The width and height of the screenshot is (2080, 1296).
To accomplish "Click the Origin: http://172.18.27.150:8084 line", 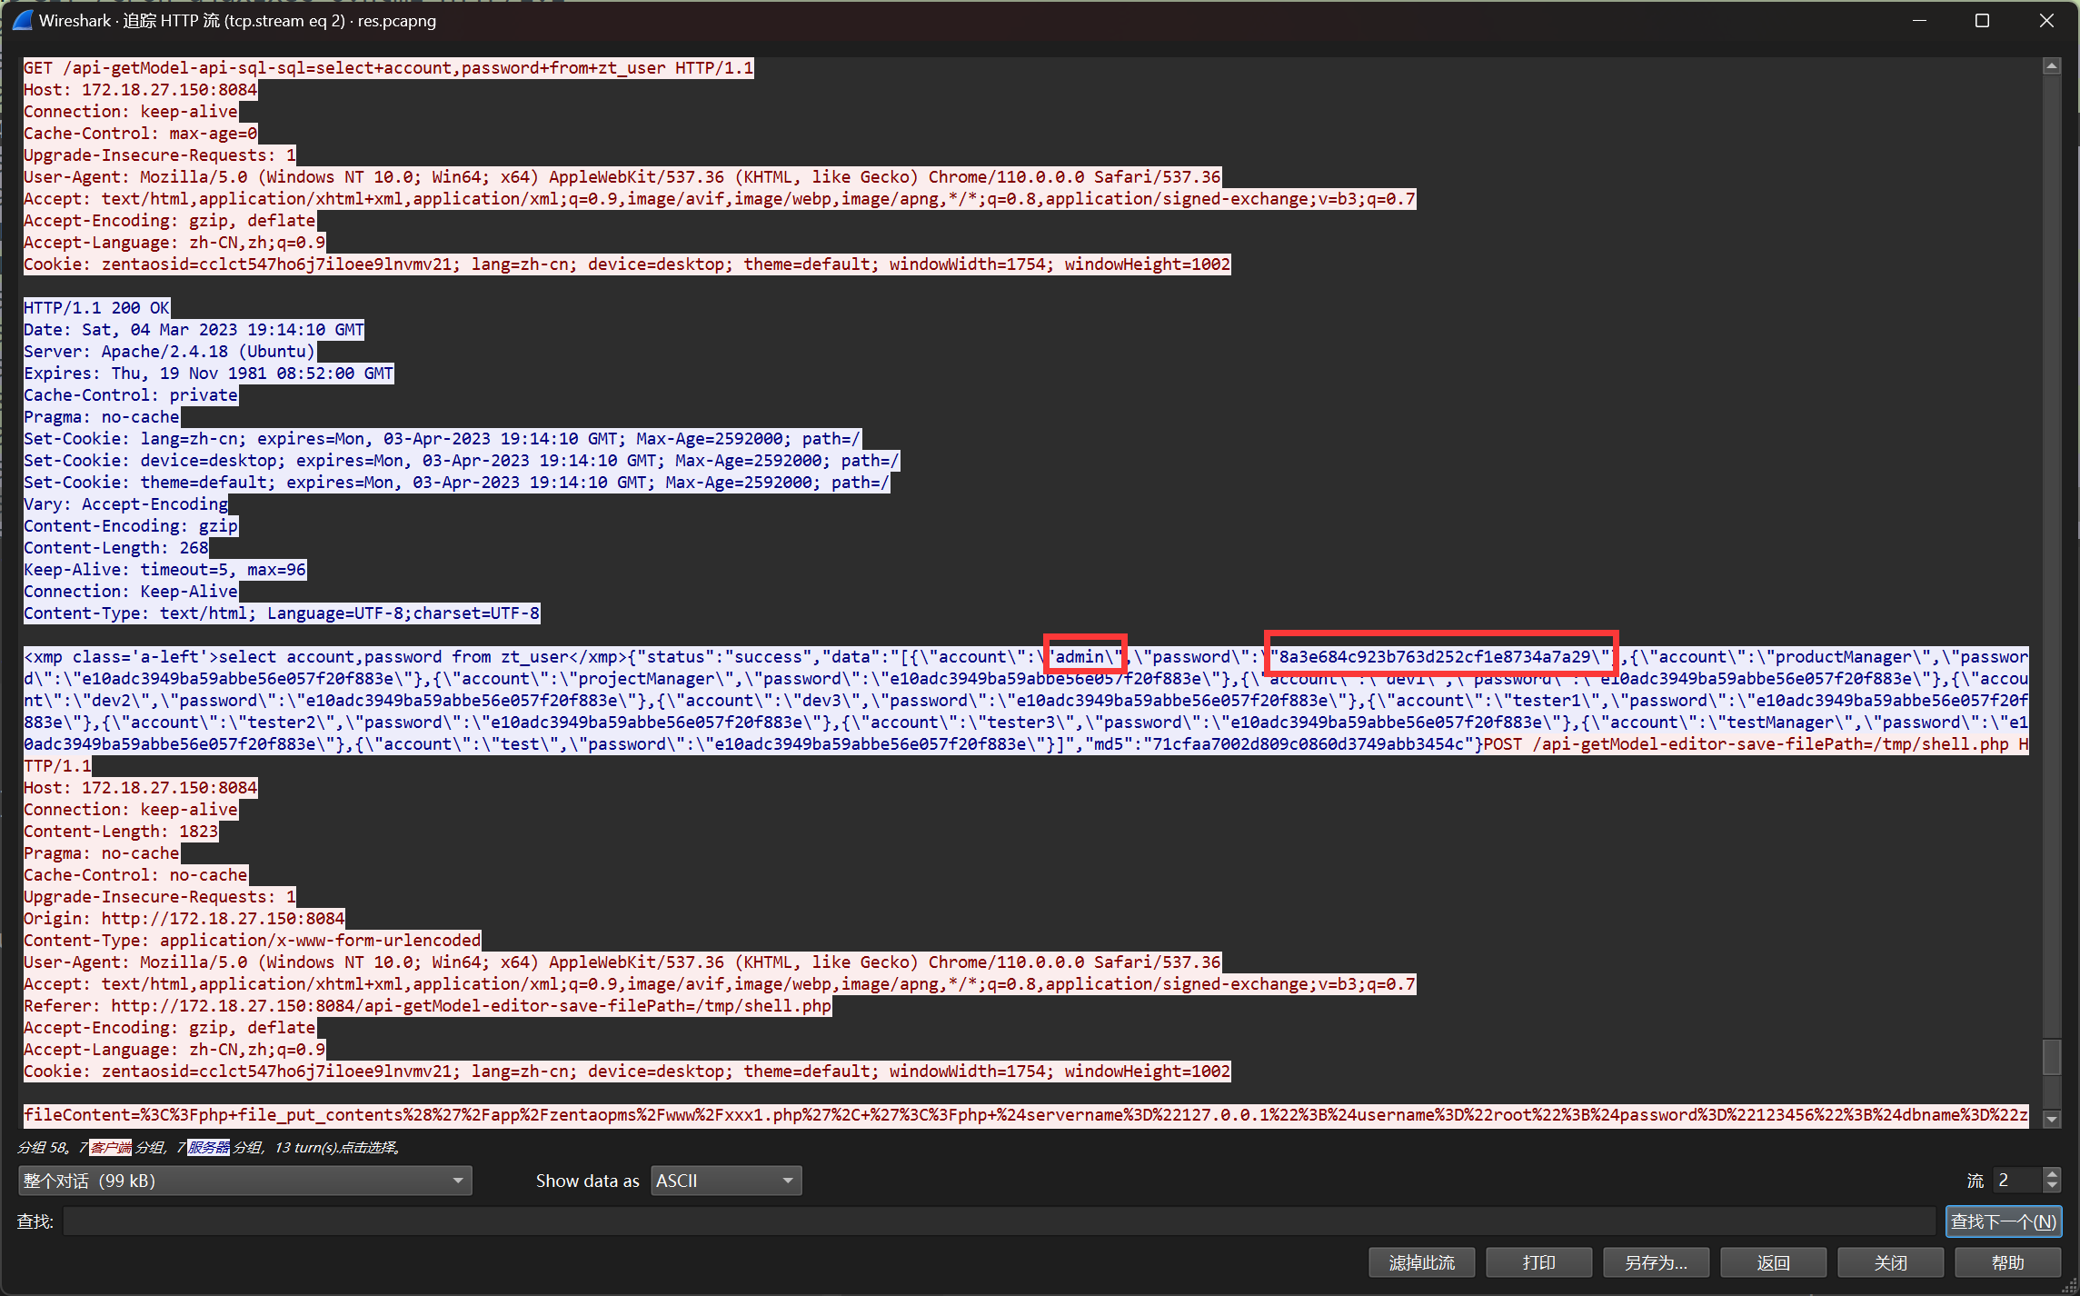I will (184, 919).
